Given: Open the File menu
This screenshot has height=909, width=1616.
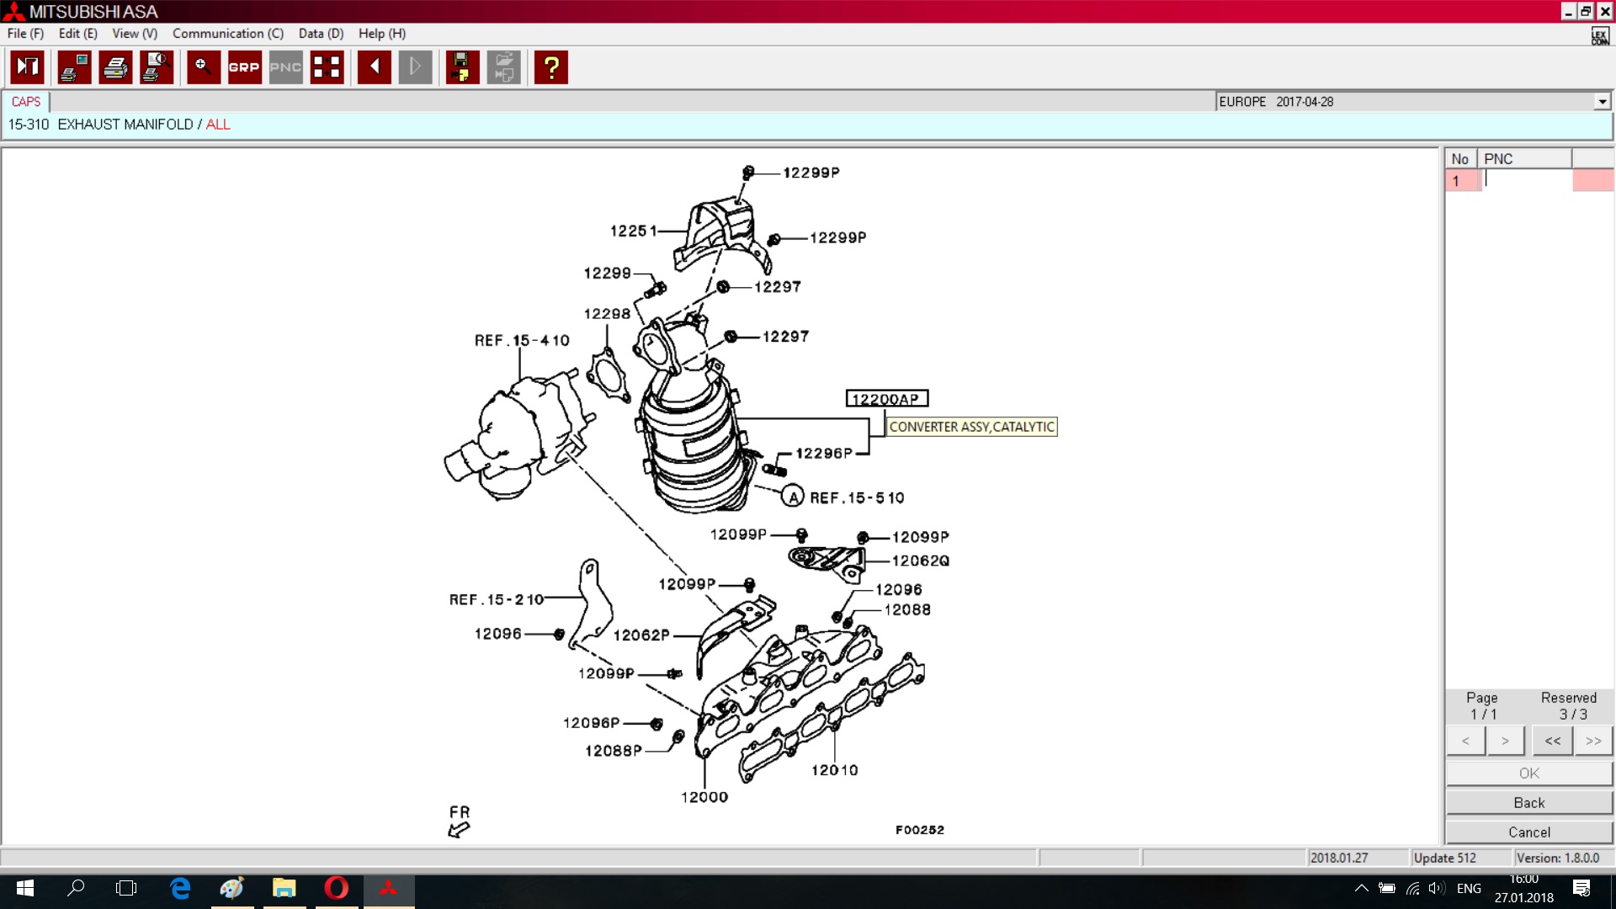Looking at the screenshot, I should point(25,34).
